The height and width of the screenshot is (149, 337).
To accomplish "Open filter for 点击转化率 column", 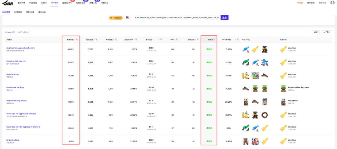I will tap(136, 40).
